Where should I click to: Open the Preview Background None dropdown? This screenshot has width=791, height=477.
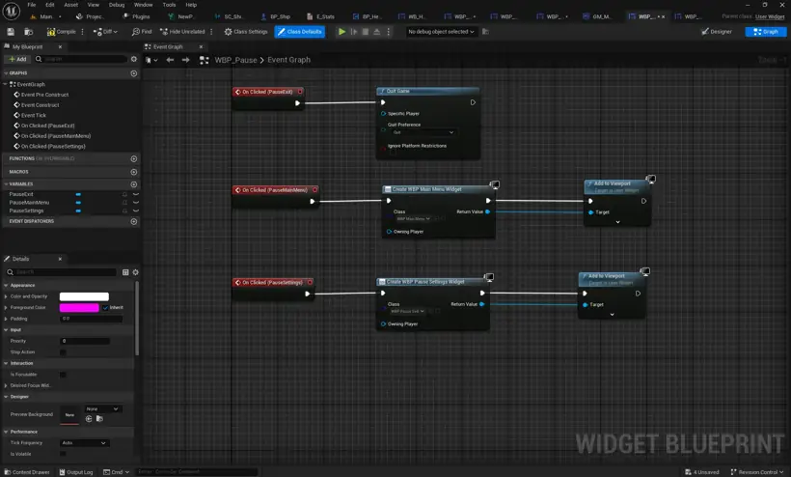[102, 408]
